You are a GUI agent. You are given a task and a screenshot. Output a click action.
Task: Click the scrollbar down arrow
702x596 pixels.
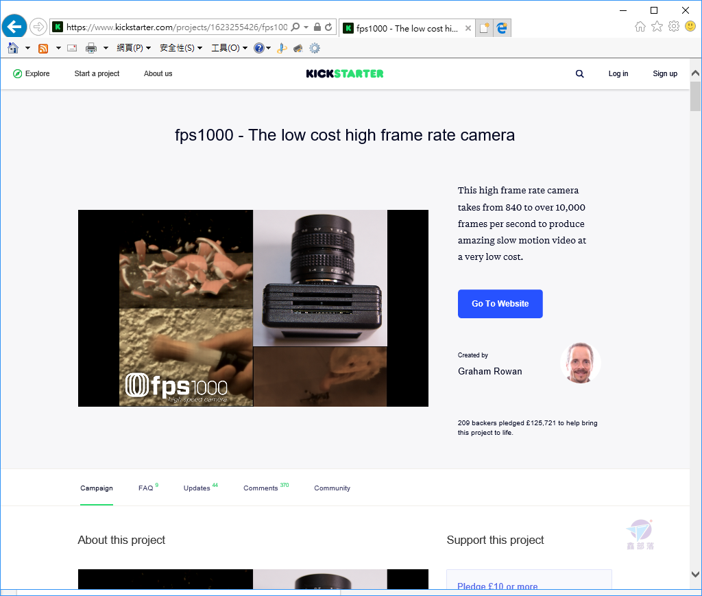pos(695,574)
